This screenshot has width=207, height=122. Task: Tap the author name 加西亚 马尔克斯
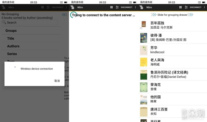[162, 27]
